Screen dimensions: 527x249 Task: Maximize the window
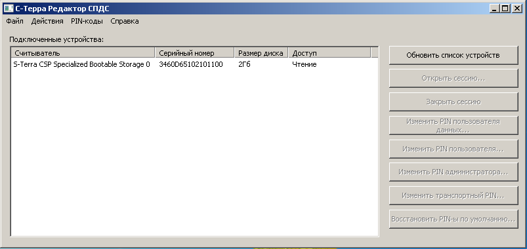[x=505, y=9]
